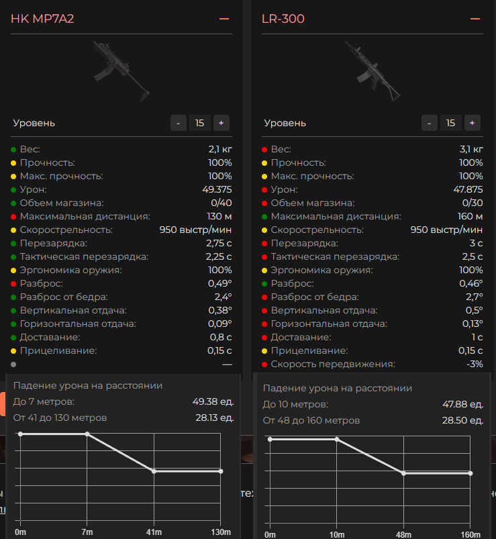Select vertical recoil value 0,38°
This screenshot has height=539, width=496.
(220, 310)
